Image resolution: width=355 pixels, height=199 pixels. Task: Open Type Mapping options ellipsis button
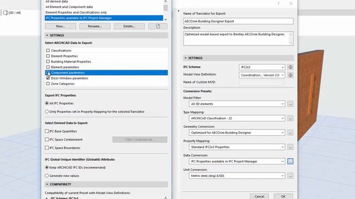click(x=290, y=118)
